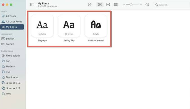
Task: Increase preview size with plus icon
Action: (141, 5)
